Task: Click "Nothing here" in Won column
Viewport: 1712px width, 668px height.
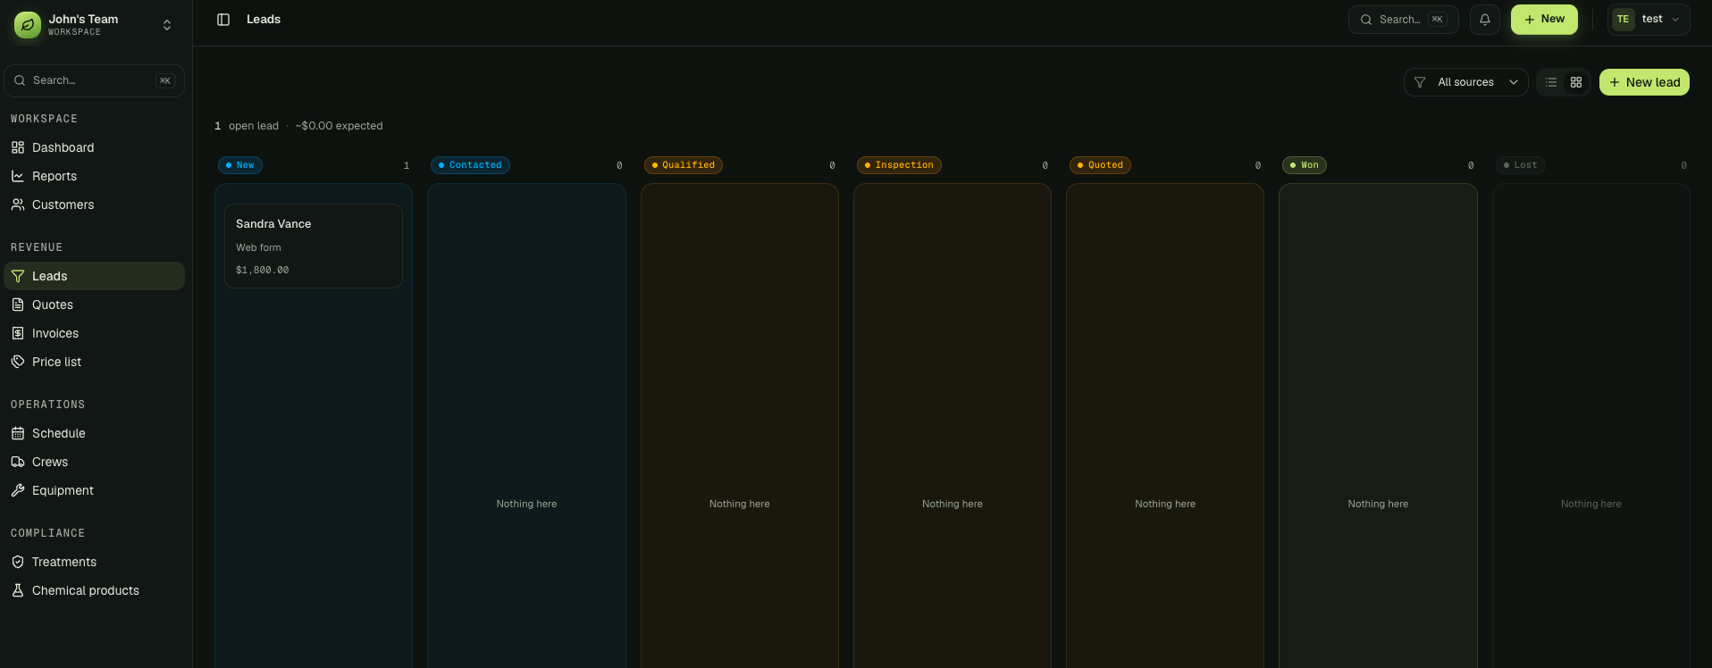Action: tap(1378, 504)
